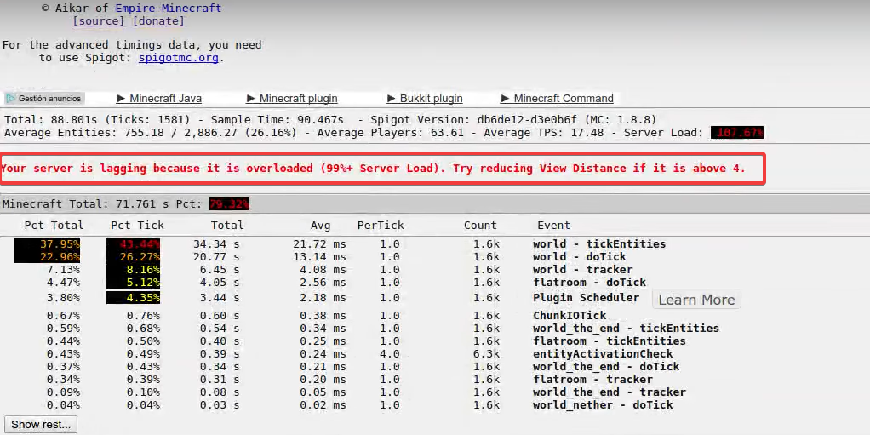The image size is (870, 435).
Task: Click the Pct Total column header
Action: tap(54, 226)
